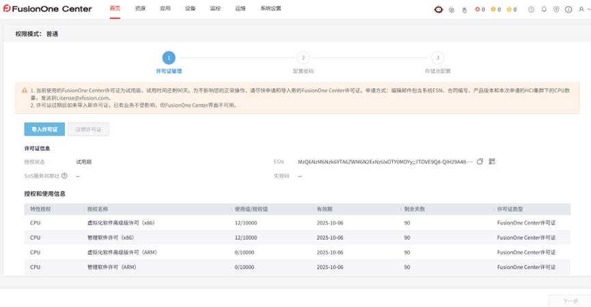Click the 许可证类型 column header

click(510, 209)
